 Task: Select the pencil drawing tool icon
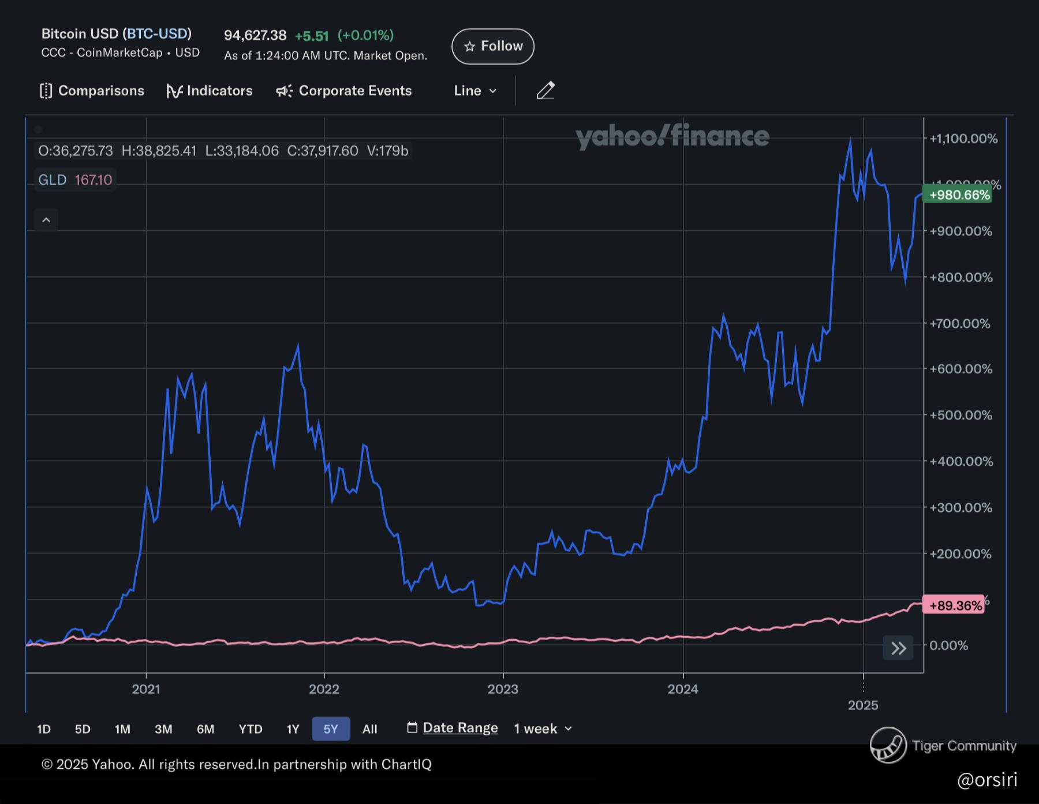(545, 91)
